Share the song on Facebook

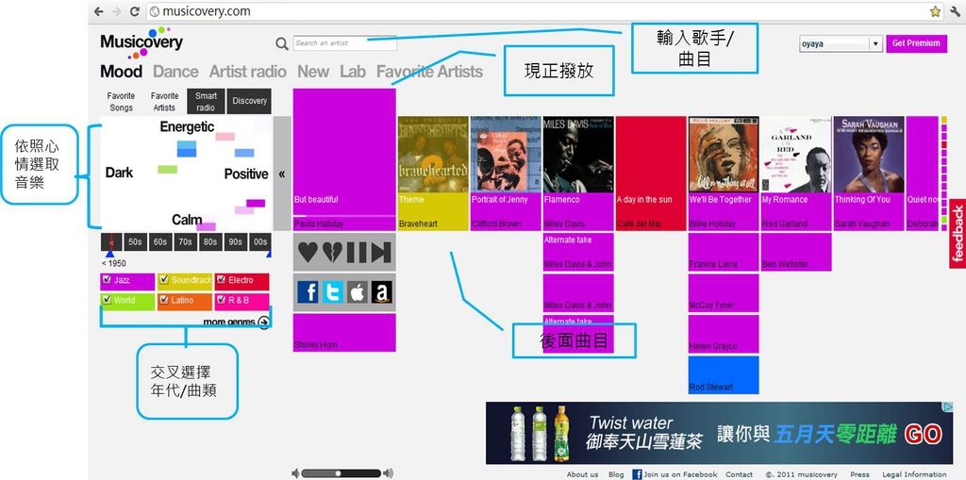[308, 292]
